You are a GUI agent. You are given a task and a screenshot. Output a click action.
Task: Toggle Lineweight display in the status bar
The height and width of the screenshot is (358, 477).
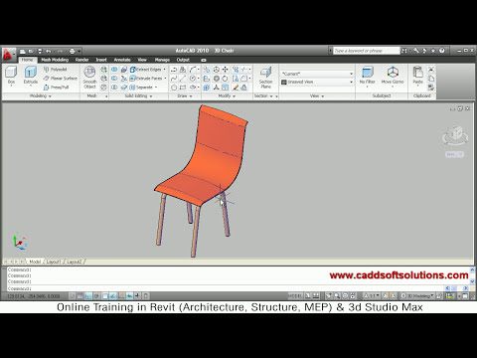tap(137, 295)
